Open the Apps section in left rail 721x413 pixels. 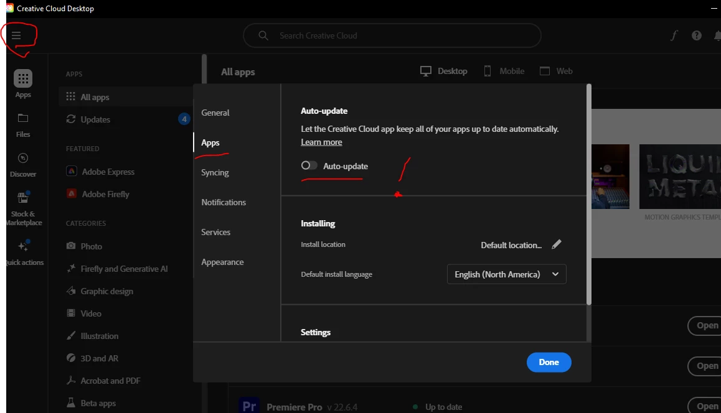[22, 84]
